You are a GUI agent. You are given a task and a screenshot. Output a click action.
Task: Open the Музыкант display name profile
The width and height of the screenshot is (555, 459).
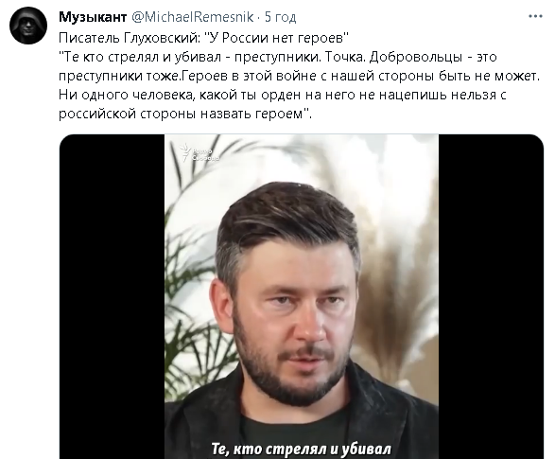[93, 17]
